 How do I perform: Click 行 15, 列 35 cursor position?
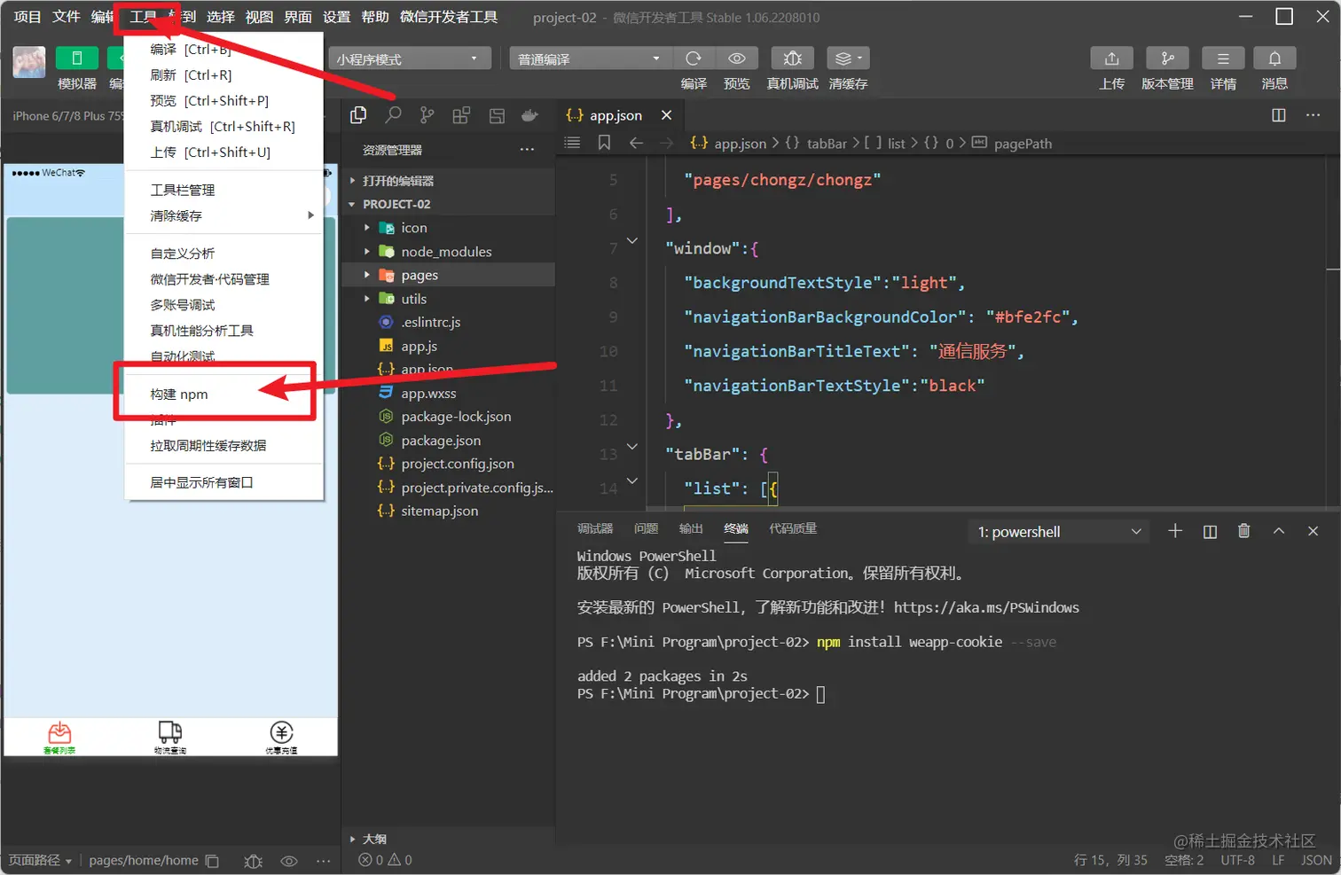tap(1110, 861)
